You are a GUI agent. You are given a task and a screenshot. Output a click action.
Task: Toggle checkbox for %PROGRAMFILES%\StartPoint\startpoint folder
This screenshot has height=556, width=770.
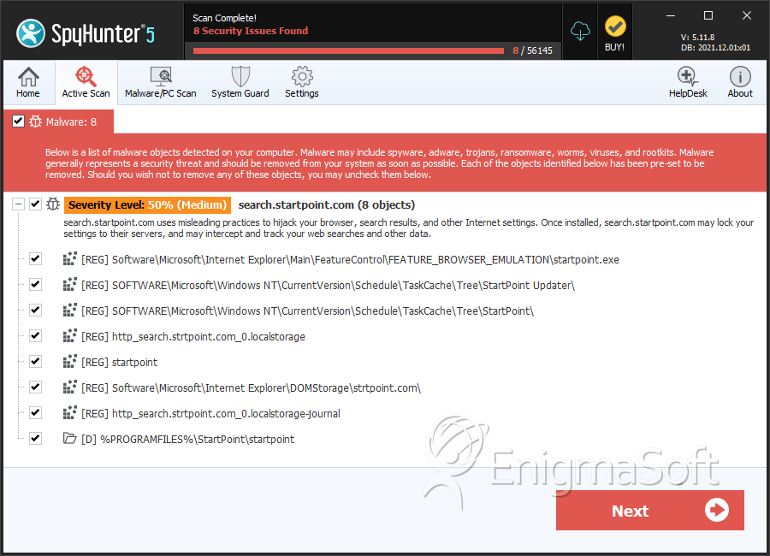(x=35, y=439)
